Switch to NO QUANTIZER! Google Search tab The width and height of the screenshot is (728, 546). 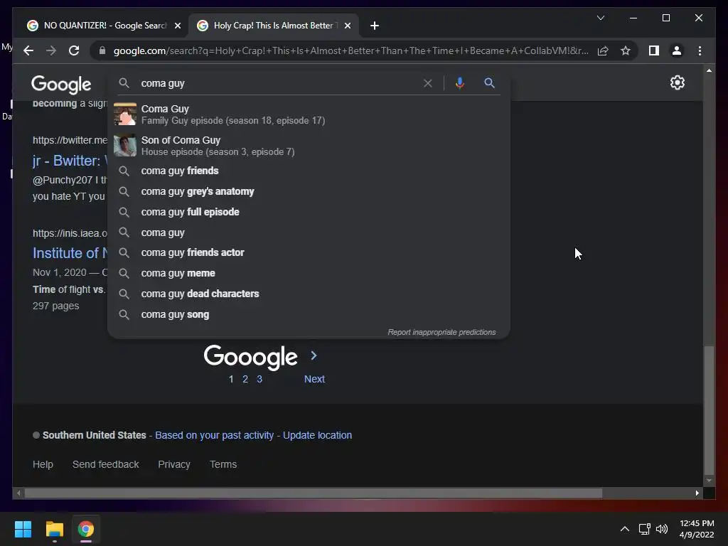(x=104, y=26)
